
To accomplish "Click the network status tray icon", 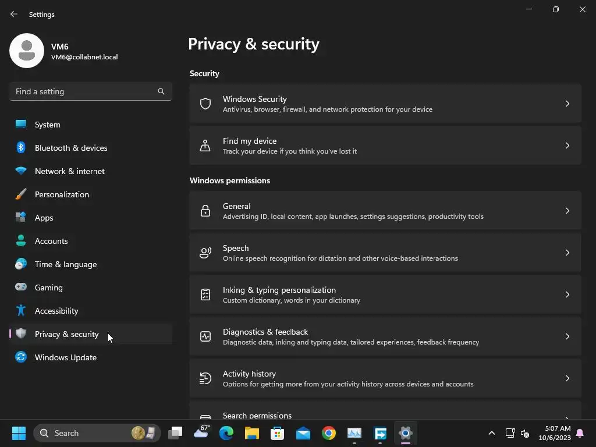I will click(510, 433).
